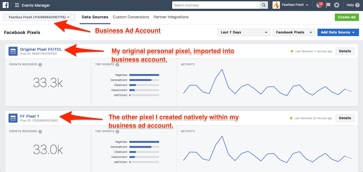Viewport: 363px width, 172px height.
Task: Click the Help menu label
Action: tap(350, 5)
